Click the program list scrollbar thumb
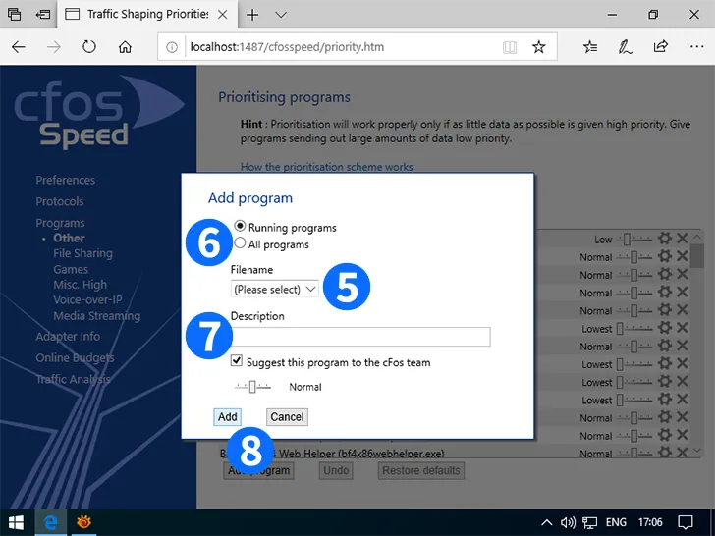This screenshot has height=536, width=715. (697, 256)
